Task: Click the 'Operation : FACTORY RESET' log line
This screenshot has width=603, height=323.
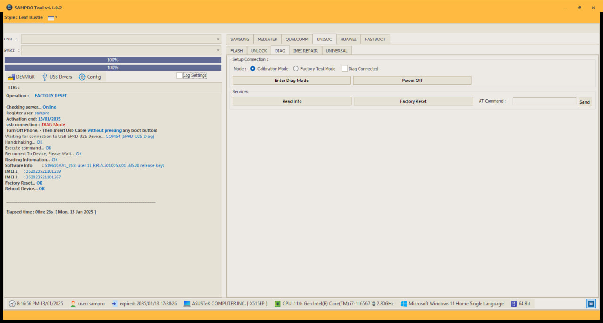Action: (x=37, y=96)
